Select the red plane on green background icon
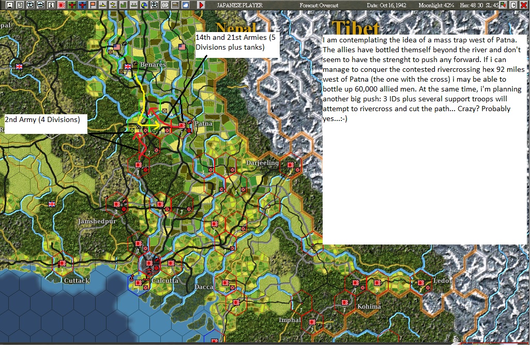 click(72, 5)
